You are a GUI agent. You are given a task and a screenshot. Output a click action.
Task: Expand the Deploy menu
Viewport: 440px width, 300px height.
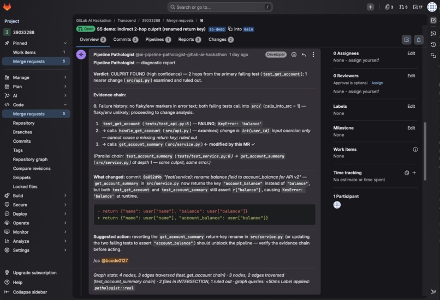coord(36,214)
